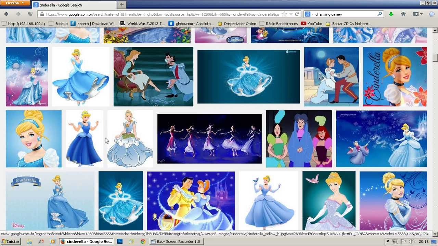Open the stepmother and stepsisters thumbnail
438x246 pixels.
pos(299,139)
